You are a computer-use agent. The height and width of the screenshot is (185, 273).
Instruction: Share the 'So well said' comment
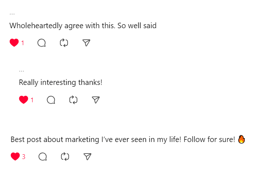click(x=87, y=43)
